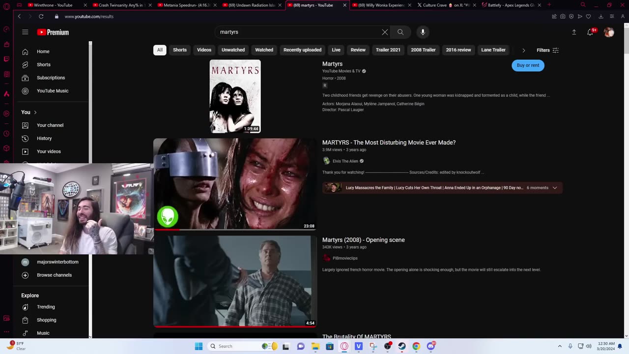Open the search Filters button
This screenshot has width=629, height=354.
(x=547, y=50)
